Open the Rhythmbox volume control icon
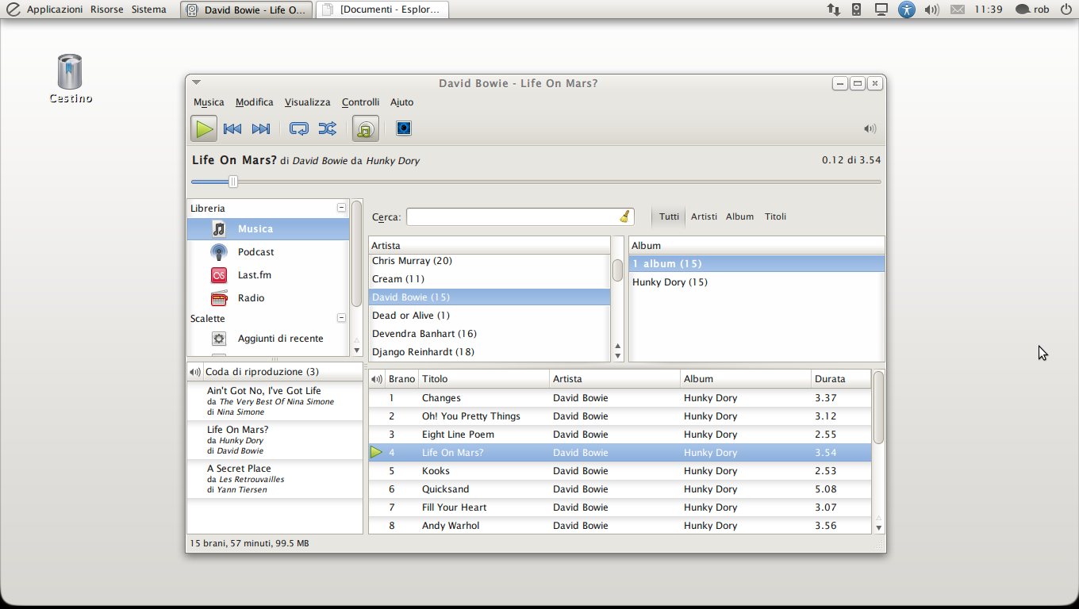 click(x=870, y=128)
